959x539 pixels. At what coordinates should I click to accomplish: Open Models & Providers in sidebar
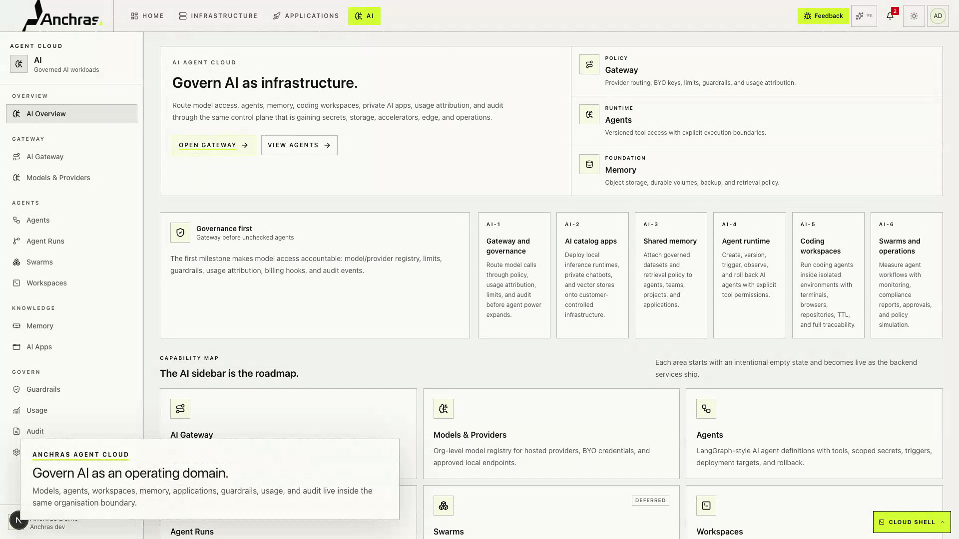point(71,178)
